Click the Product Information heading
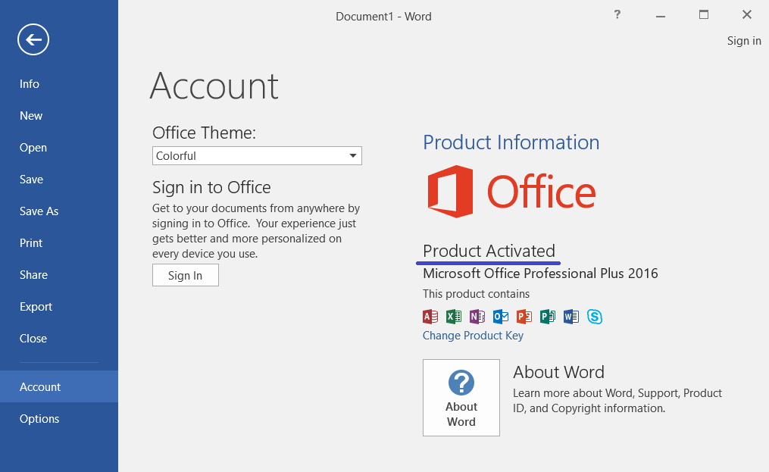The image size is (769, 472). tap(511, 142)
